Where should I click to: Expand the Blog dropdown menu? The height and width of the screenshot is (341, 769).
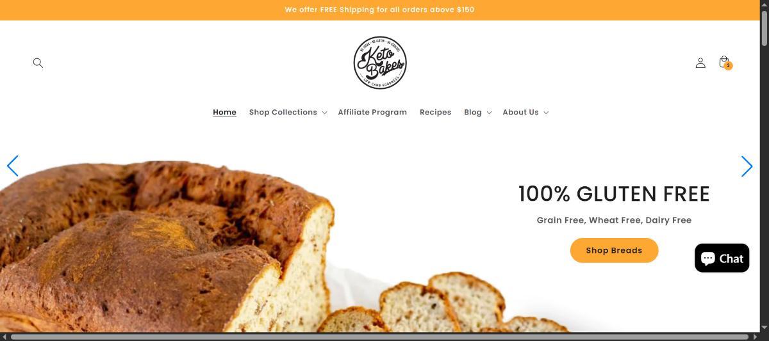point(477,113)
